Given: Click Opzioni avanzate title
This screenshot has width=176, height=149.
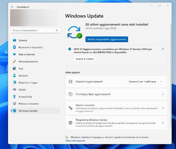Looking at the screenshot, I should click(x=85, y=105).
